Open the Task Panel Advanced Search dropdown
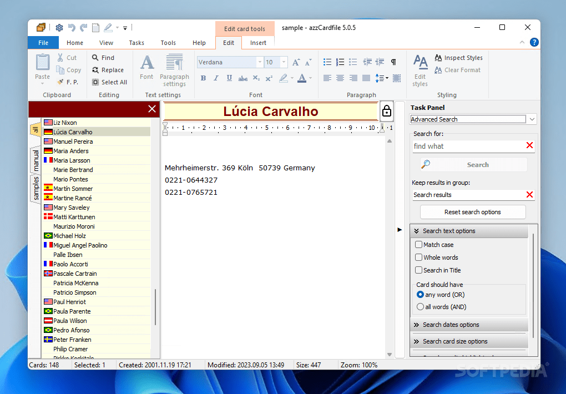 click(532, 119)
